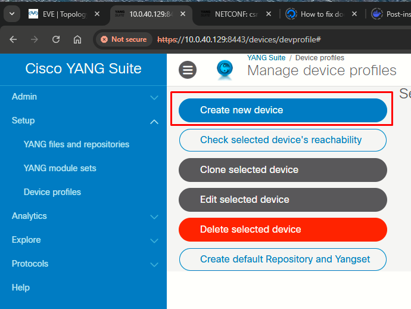Open the How to fix do tab
The image size is (411, 309).
[x=322, y=14]
